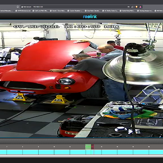
Task: Click the bookmark icon left of address bar
Action: tap(18, 7)
